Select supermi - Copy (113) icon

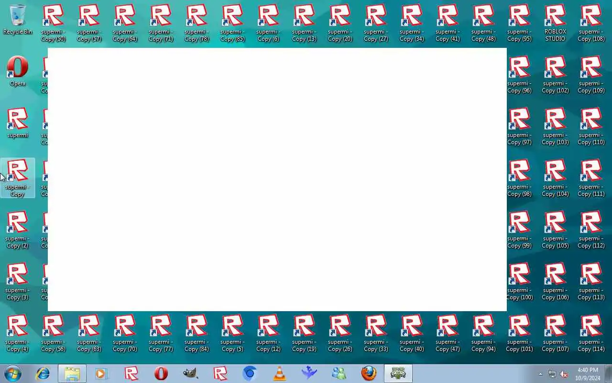pos(591,282)
